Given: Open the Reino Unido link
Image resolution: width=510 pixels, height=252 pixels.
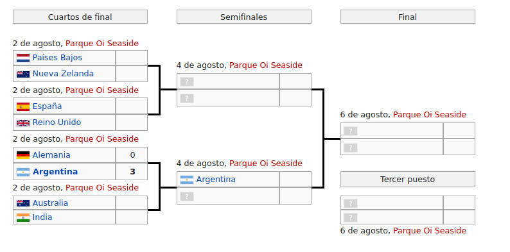Looking at the screenshot, I should click(57, 122).
